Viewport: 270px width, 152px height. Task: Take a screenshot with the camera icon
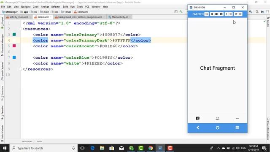tap(221, 14)
